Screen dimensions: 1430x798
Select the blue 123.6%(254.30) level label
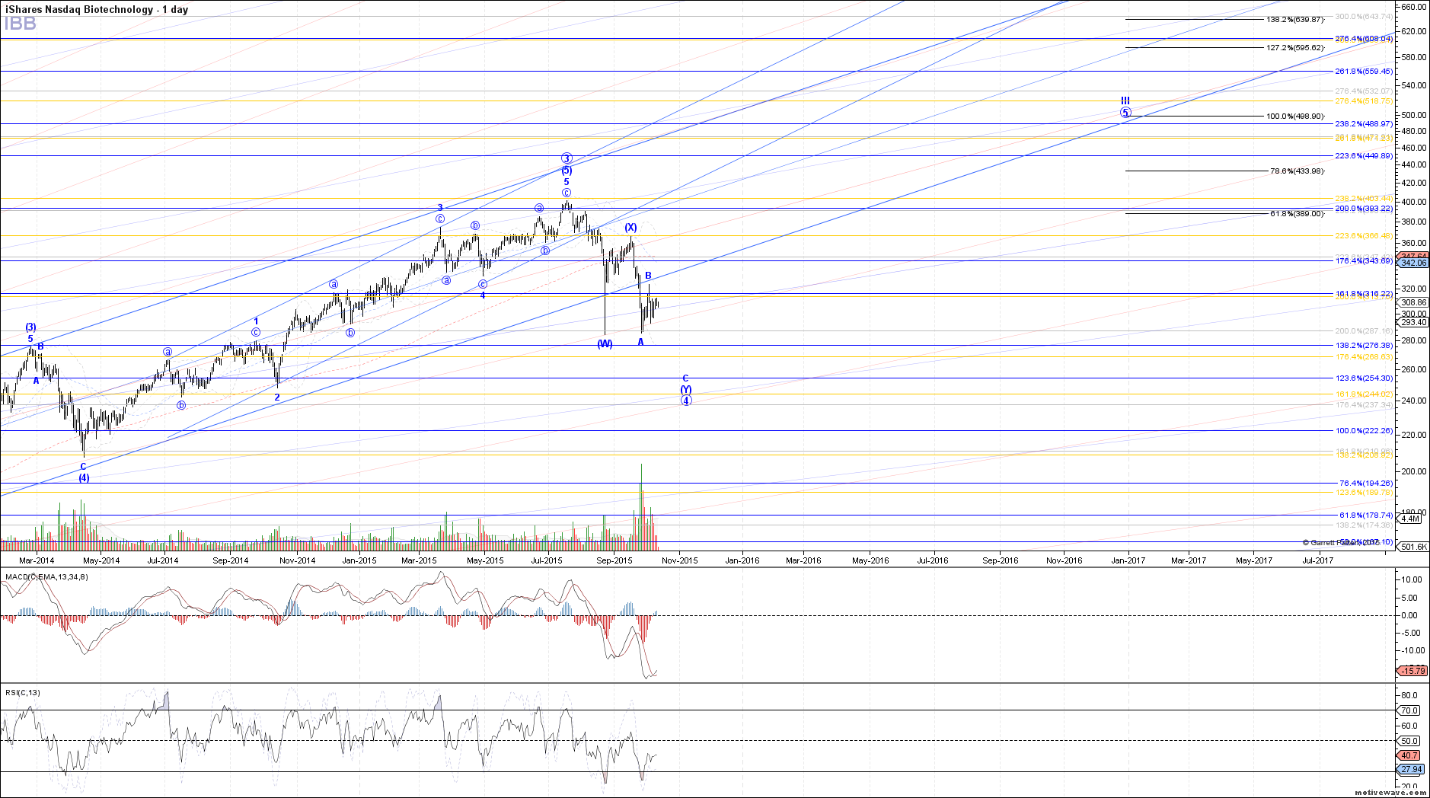pyautogui.click(x=1364, y=378)
